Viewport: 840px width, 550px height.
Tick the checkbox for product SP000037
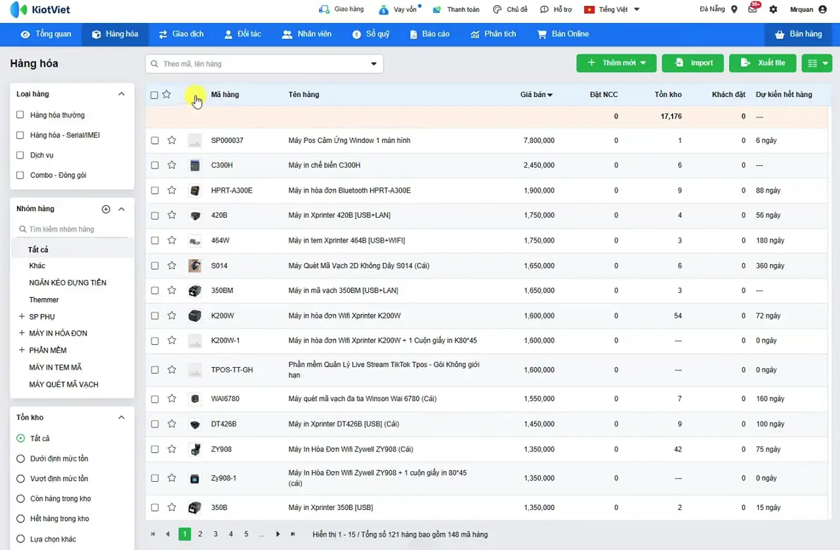pyautogui.click(x=155, y=140)
